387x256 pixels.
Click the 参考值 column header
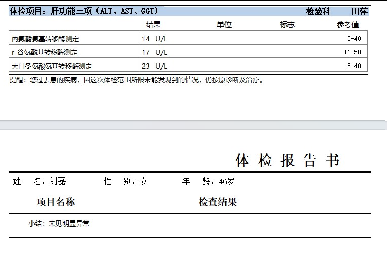(348, 24)
